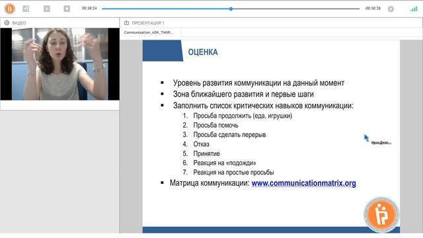Click 'Зона ближайшего развития и первые шаги'
The width and height of the screenshot is (423, 238).
[243, 94]
